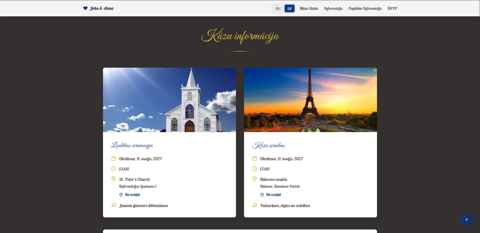Viewport: 480px width, 233px height.
Task: Click location pin icon beside St. Peter's Church
Action: point(114,179)
